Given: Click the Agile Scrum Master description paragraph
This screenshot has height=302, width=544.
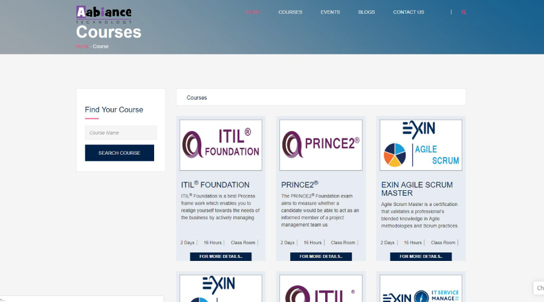Looking at the screenshot, I should coord(420,215).
